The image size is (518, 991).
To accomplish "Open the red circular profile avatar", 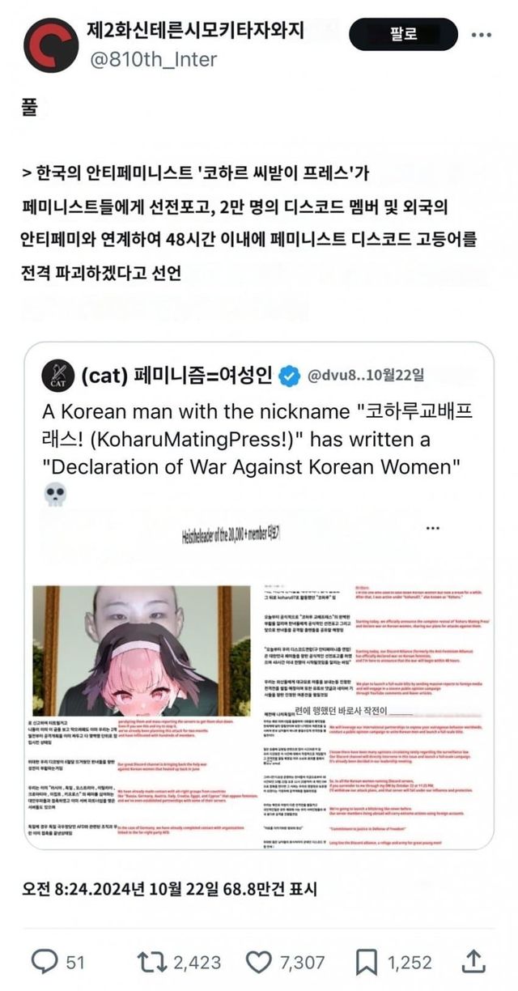I will (50, 45).
